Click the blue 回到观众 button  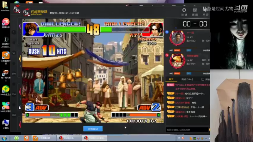click(93, 129)
